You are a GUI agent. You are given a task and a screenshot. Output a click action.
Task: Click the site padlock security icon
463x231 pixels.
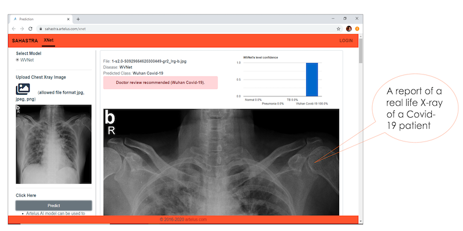pos(40,28)
